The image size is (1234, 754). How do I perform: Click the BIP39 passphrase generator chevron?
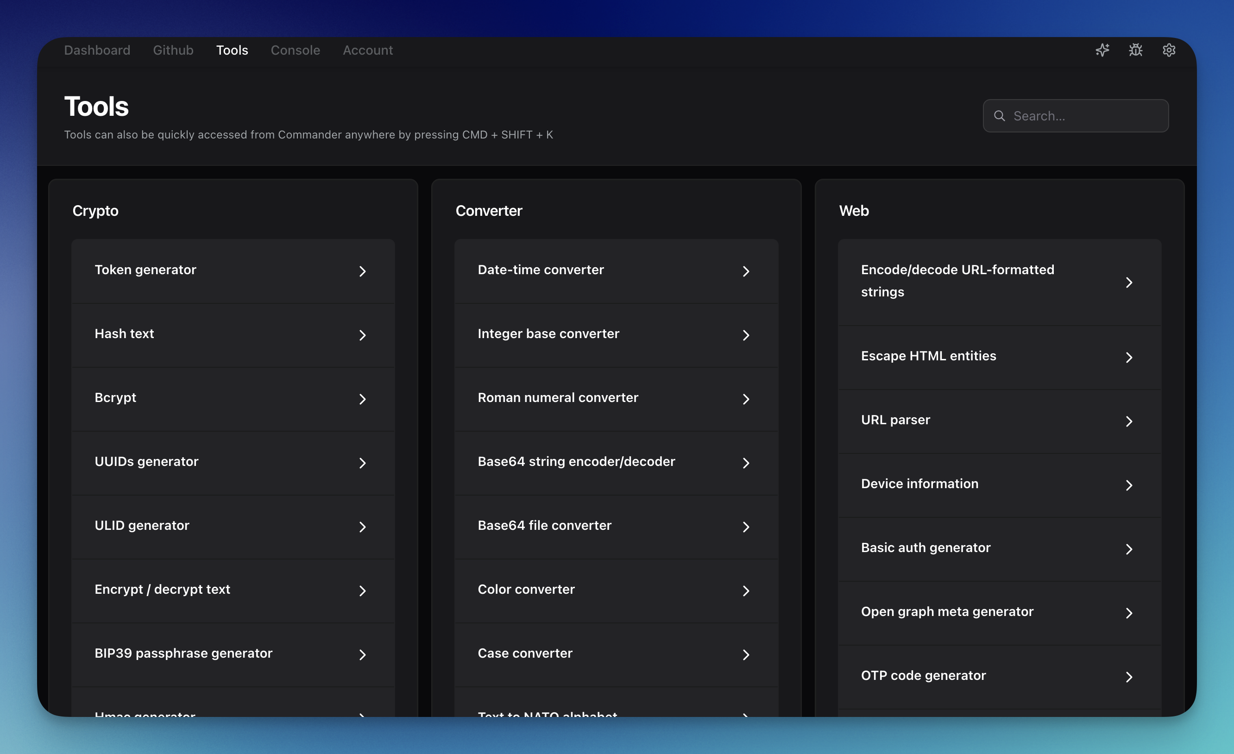pos(363,655)
